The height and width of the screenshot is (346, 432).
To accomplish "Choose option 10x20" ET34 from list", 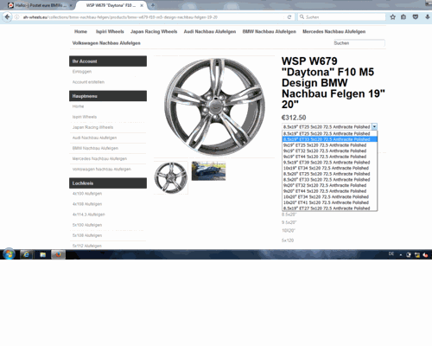I will pyautogui.click(x=329, y=197).
